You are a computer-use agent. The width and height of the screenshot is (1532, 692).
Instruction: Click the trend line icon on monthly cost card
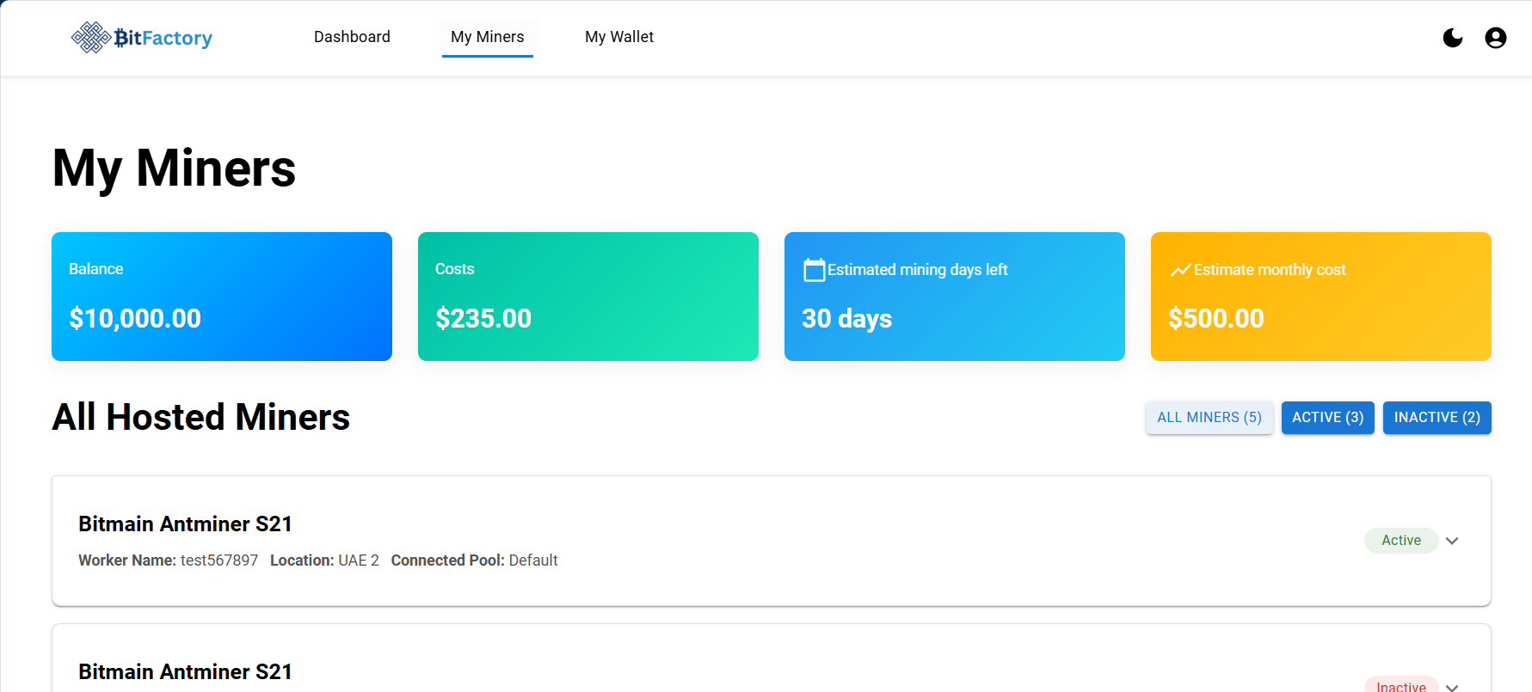click(x=1180, y=270)
